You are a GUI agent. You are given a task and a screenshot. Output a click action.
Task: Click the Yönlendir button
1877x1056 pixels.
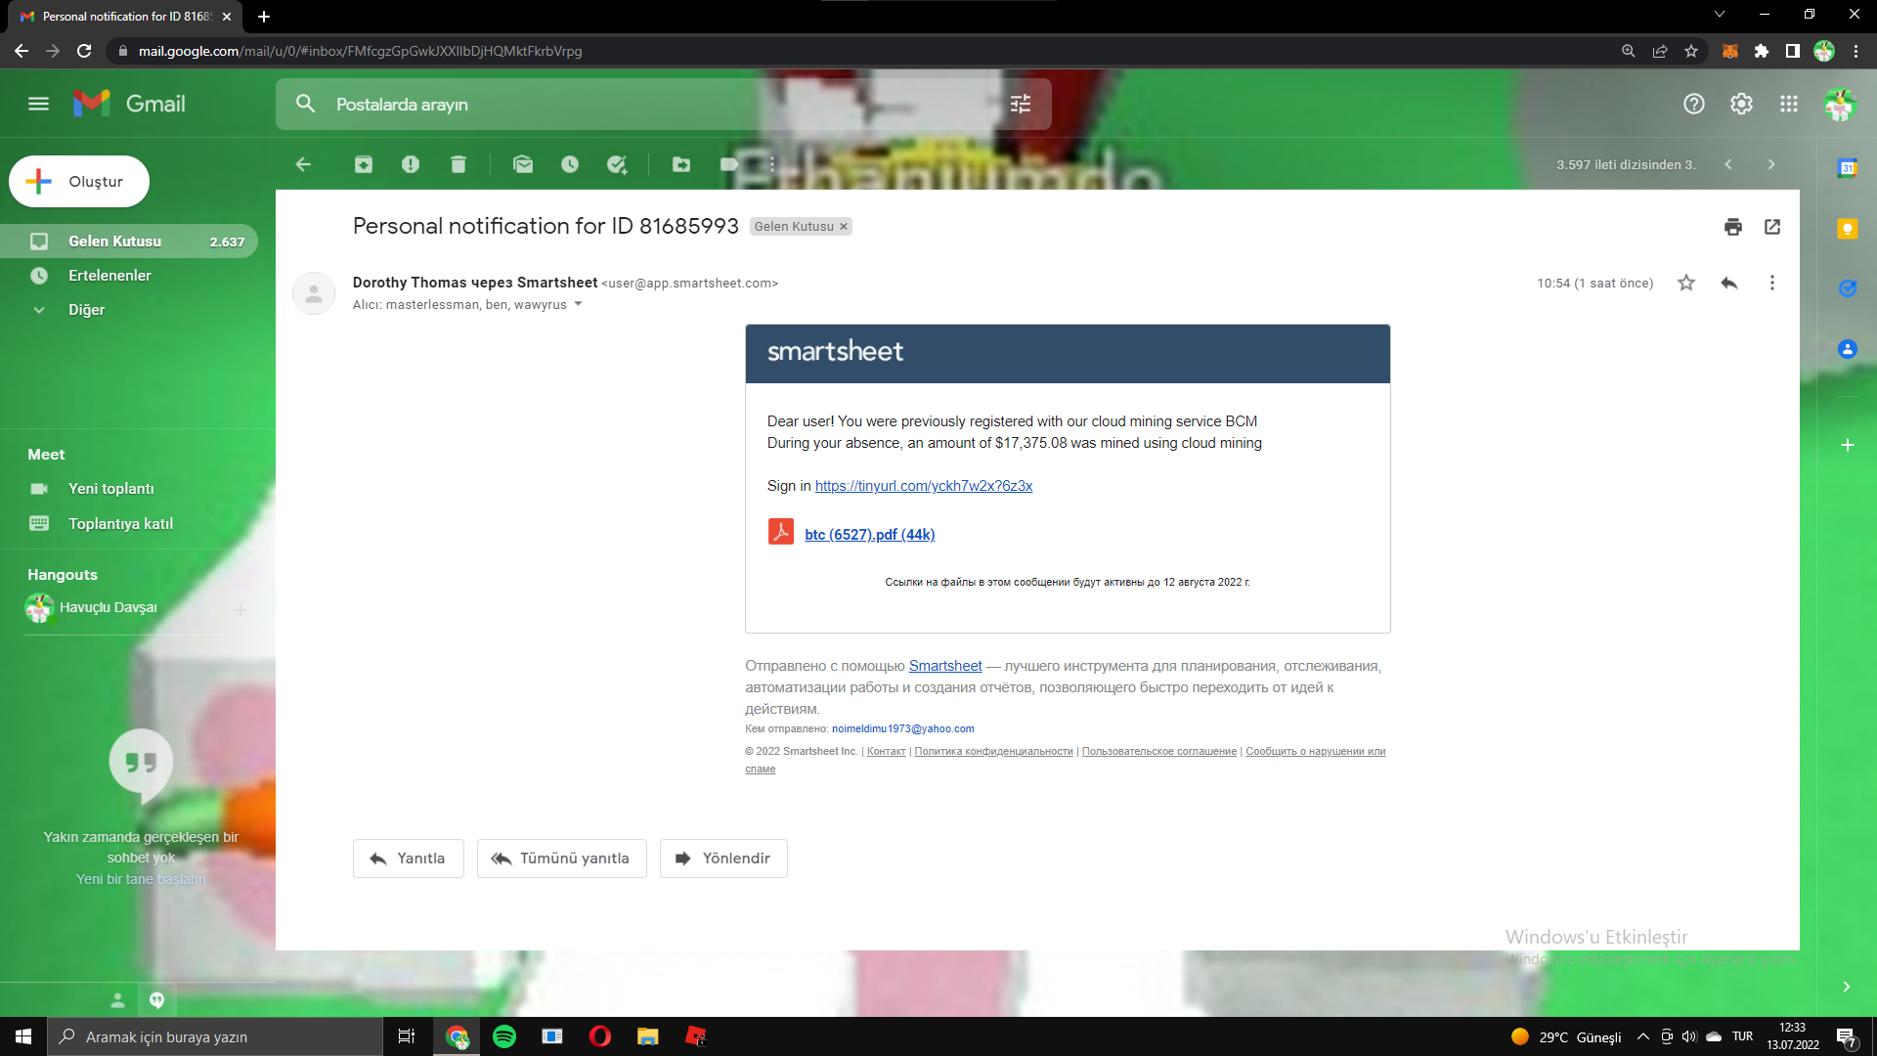click(x=723, y=858)
